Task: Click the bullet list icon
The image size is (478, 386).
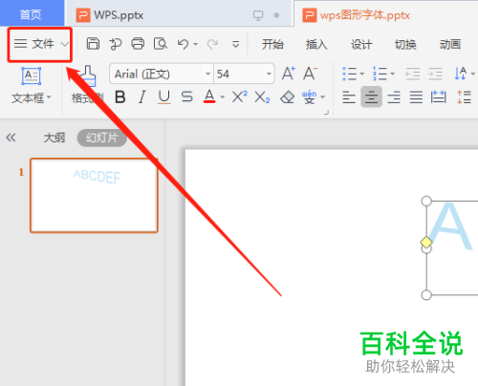Action: point(350,74)
